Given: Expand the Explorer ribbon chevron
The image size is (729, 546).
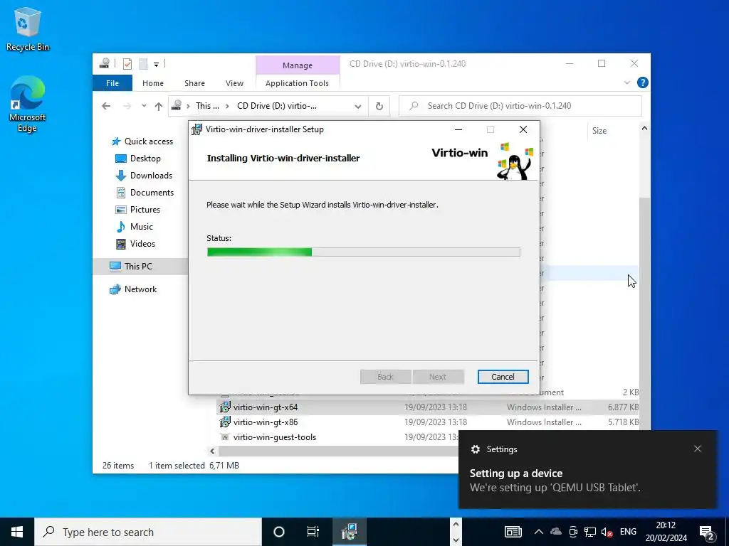Looking at the screenshot, I should [x=626, y=82].
